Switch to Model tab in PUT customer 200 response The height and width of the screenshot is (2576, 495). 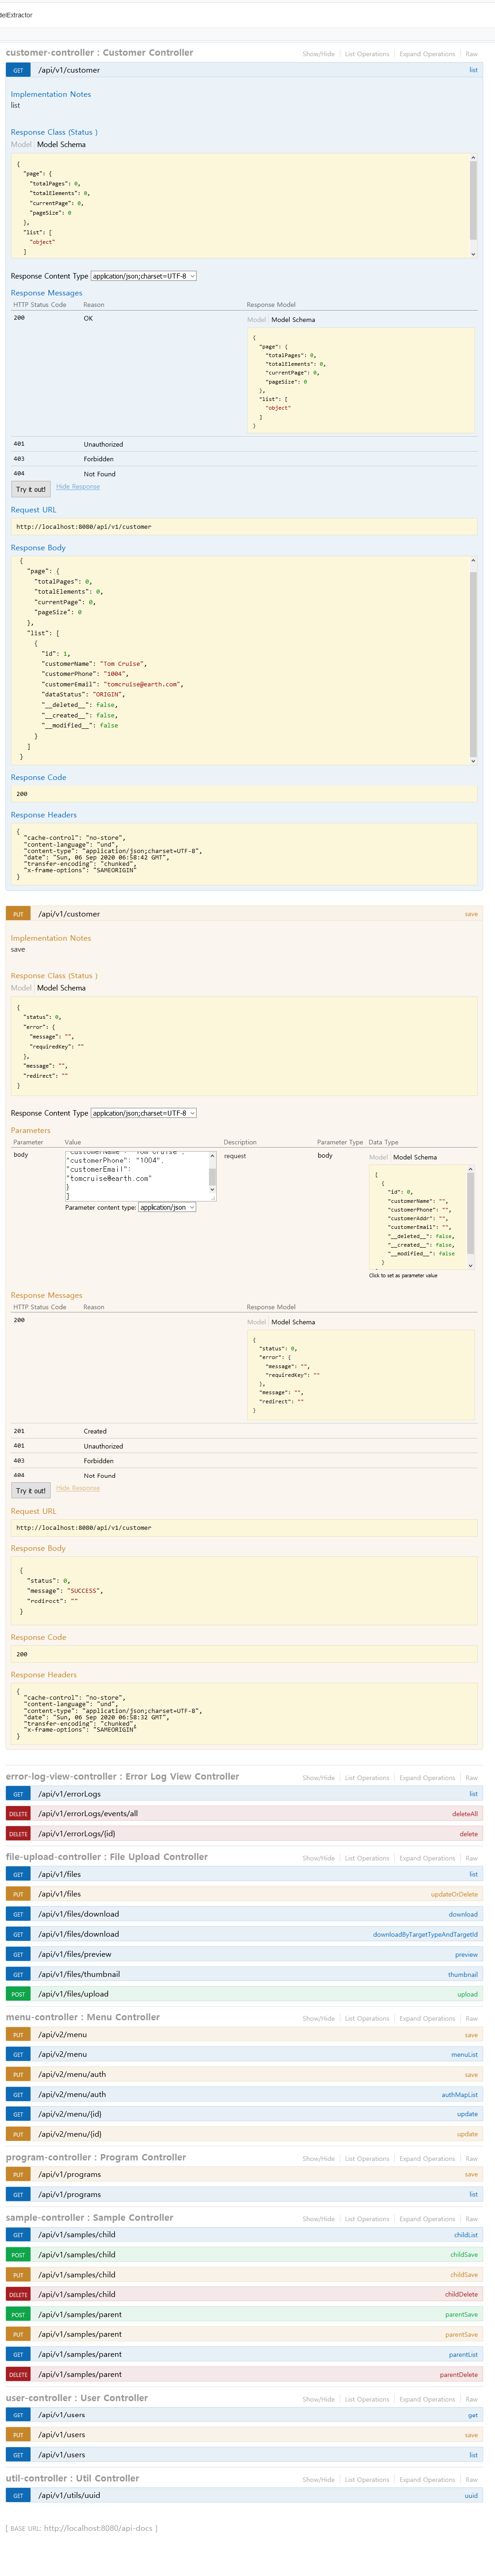(256, 1322)
